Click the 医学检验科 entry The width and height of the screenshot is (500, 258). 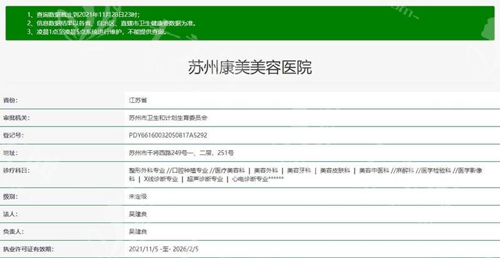click(436, 171)
